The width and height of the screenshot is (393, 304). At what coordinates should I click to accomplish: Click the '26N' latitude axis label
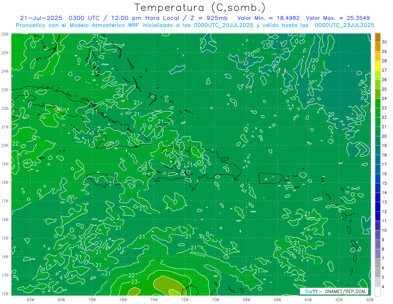(x=5, y=34)
